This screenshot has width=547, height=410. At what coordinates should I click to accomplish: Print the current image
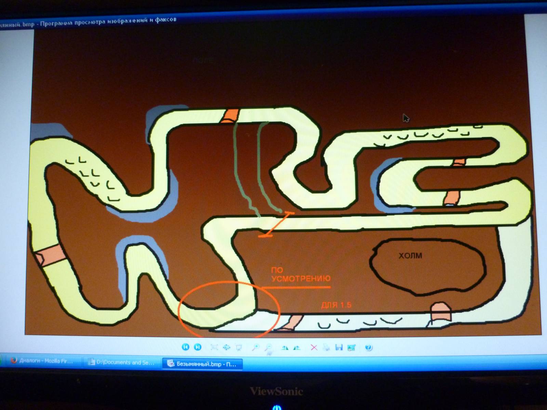[326, 347]
